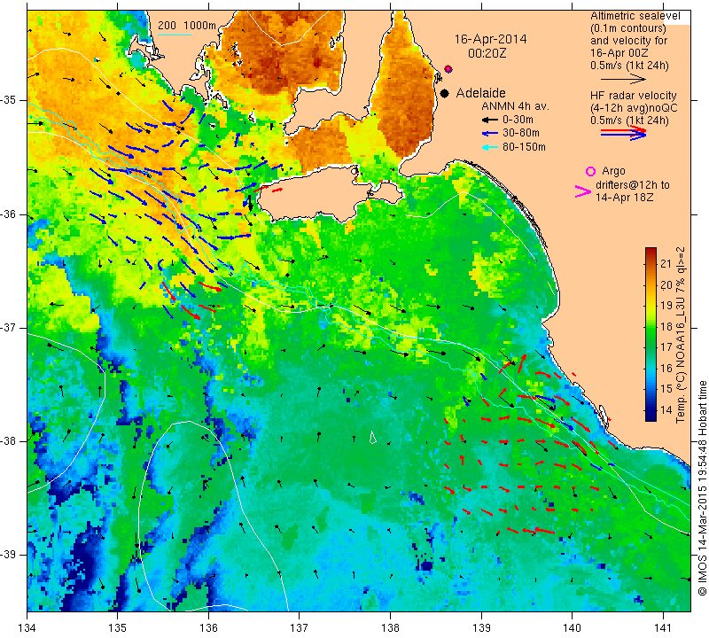
Task: Click the 135 longitude axis label
Action: click(x=118, y=628)
